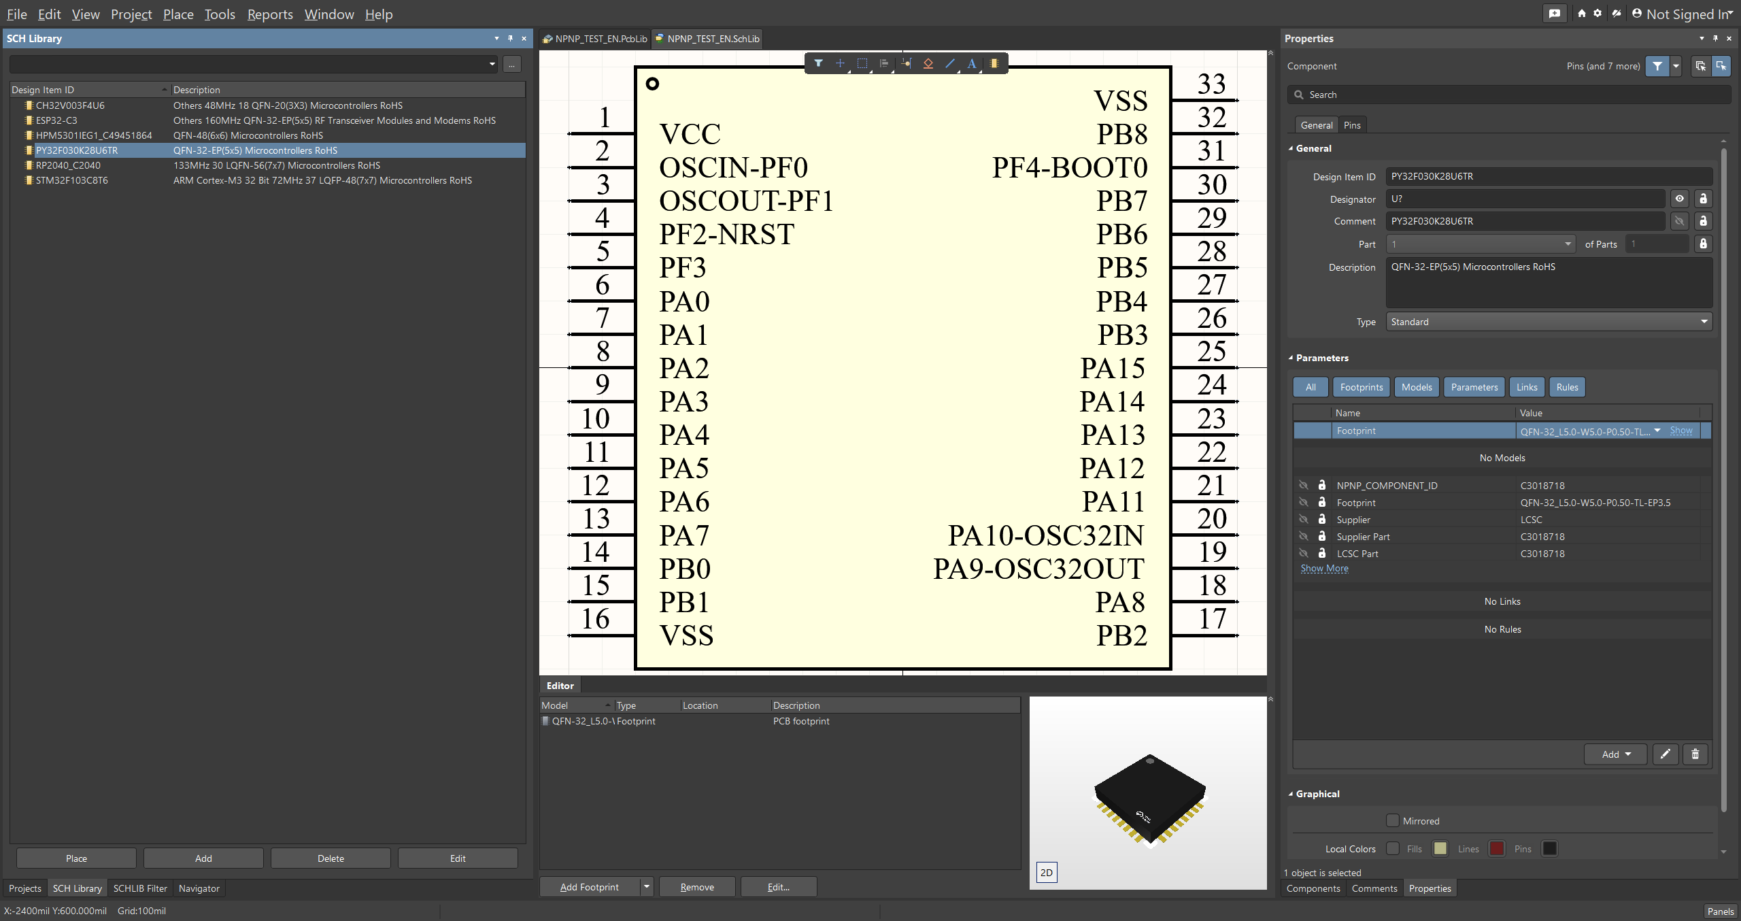Click the disconnected cloud status icon

[1617, 14]
